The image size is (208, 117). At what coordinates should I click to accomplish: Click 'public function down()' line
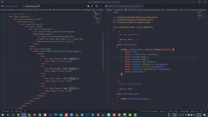128,94
